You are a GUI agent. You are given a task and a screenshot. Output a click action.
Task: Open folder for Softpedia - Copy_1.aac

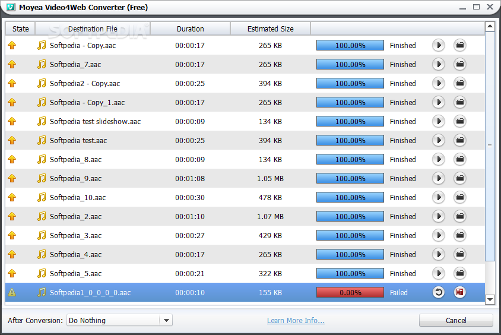460,102
